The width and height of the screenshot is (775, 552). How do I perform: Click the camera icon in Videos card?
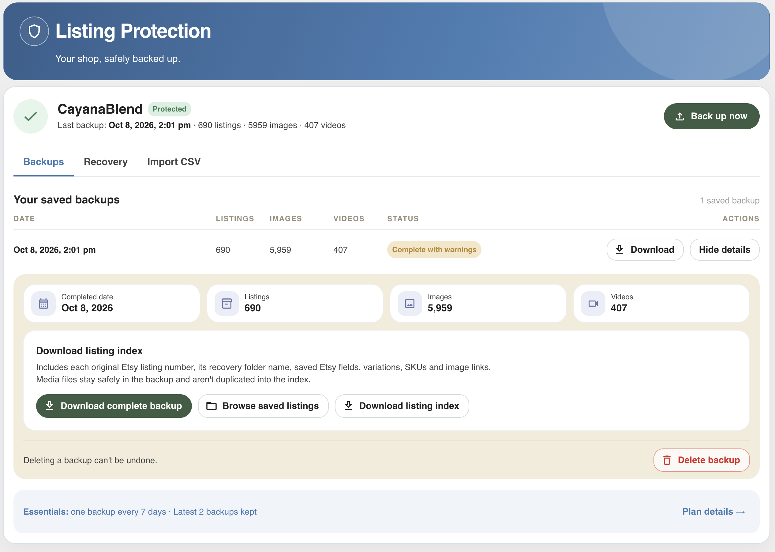(593, 304)
